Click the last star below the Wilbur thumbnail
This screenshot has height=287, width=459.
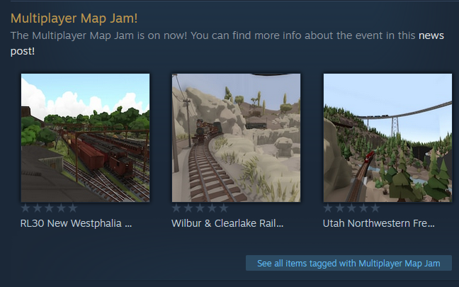click(x=224, y=208)
